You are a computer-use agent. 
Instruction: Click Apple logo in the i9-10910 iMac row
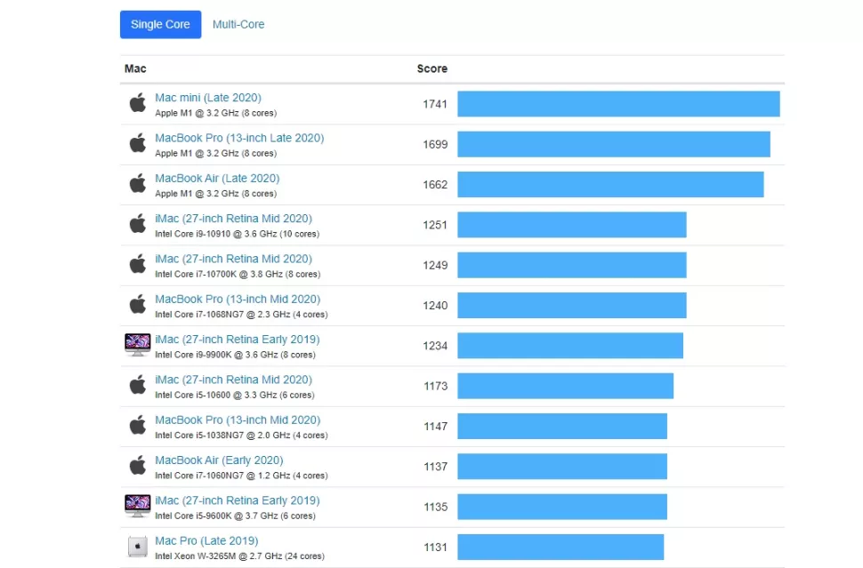pos(138,224)
